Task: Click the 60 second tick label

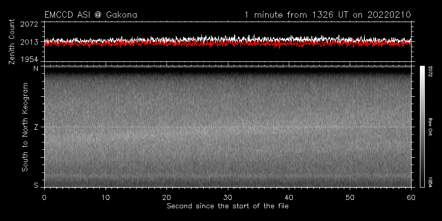Action: (411, 197)
